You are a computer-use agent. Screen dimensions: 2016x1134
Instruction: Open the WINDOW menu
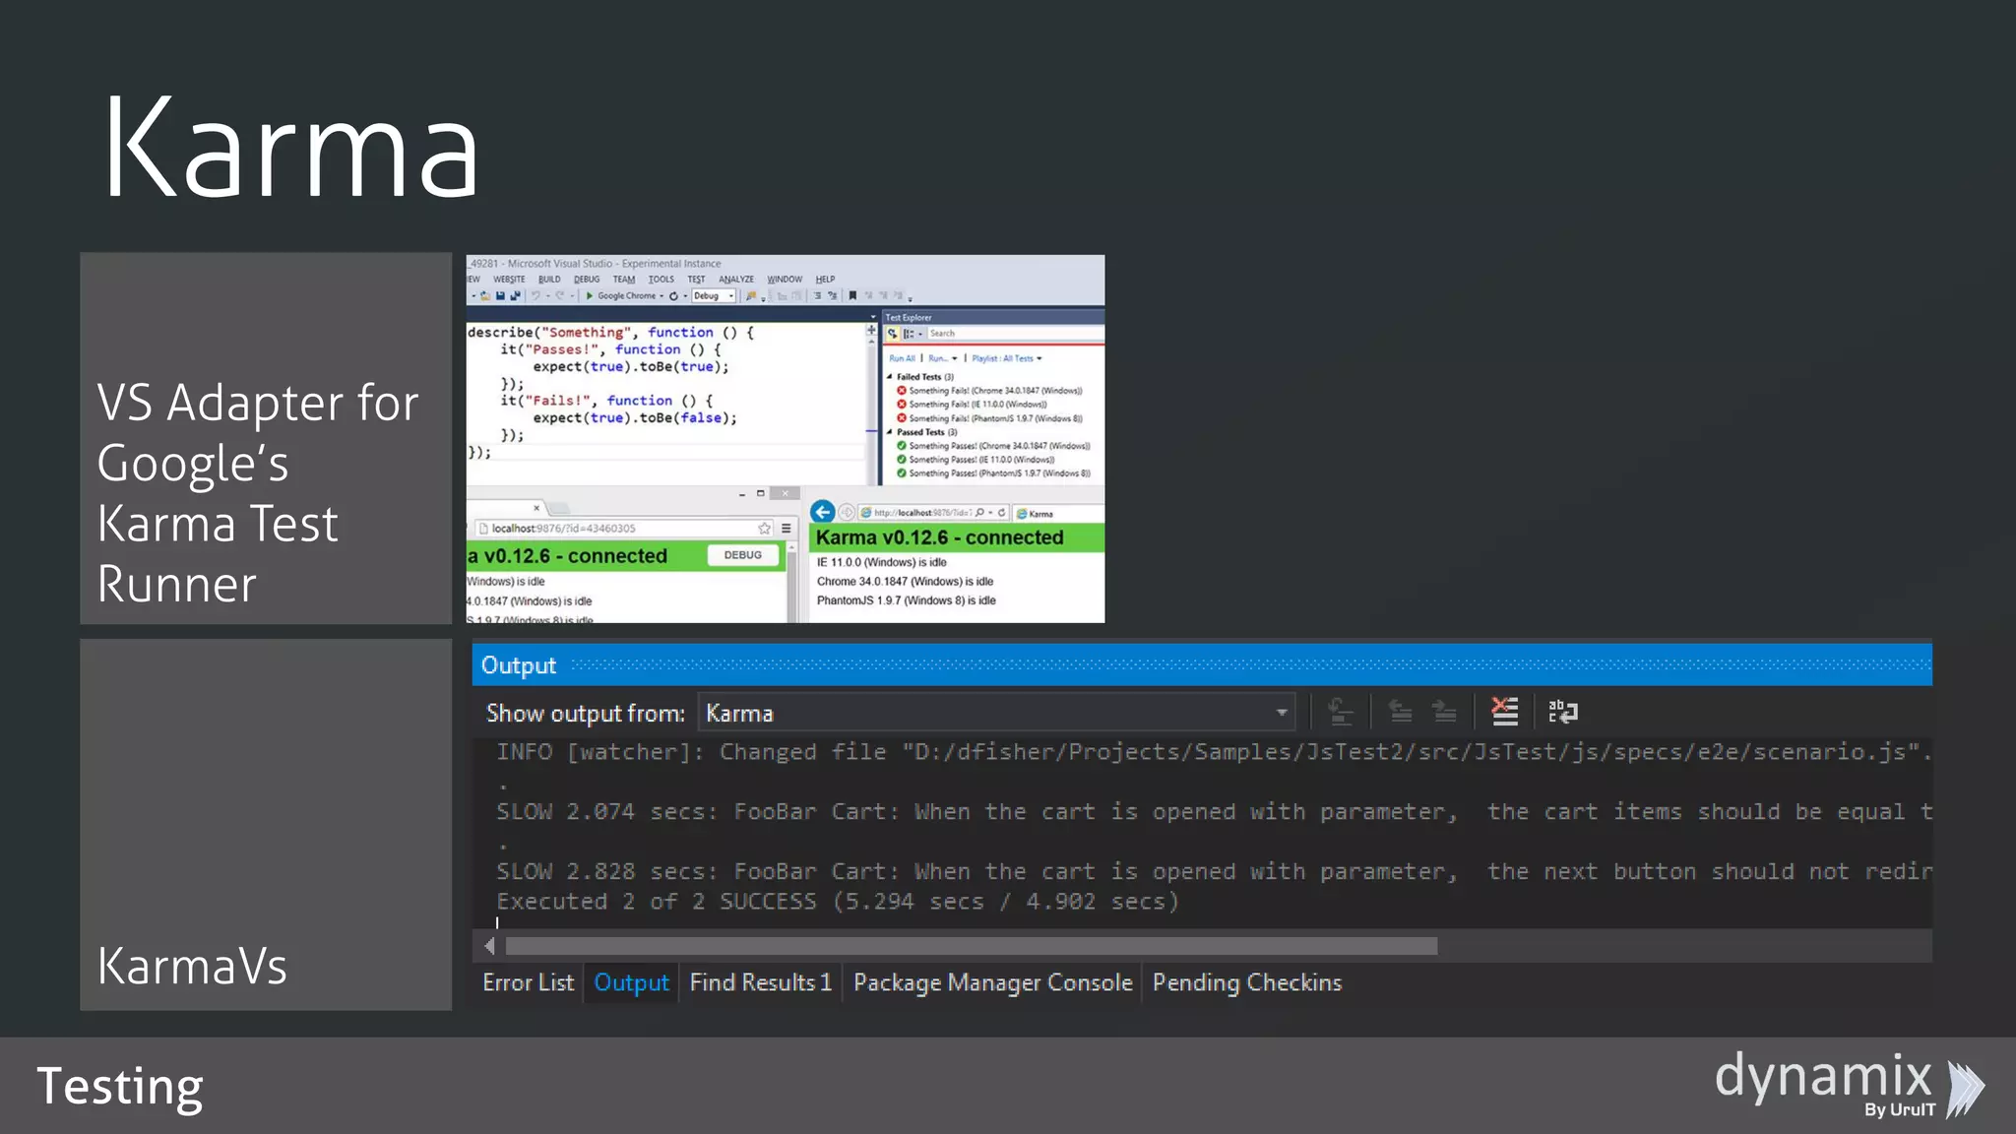pyautogui.click(x=785, y=280)
